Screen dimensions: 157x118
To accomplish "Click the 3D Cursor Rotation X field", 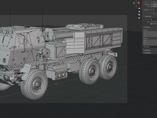I will click(150, 41).
